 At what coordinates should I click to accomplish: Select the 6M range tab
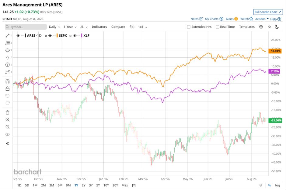click(60, 185)
